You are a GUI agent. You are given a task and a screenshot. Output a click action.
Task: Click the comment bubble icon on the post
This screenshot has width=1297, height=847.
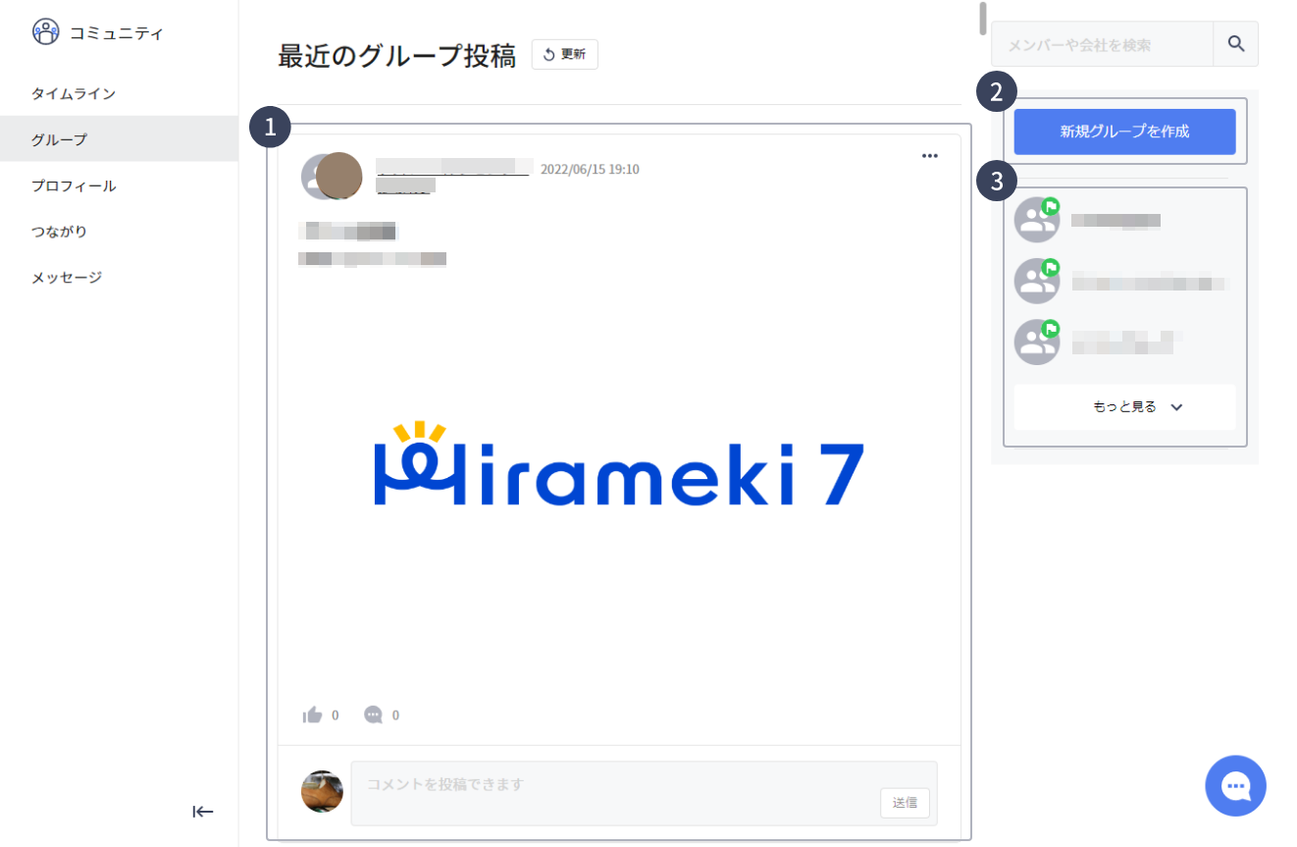point(374,715)
